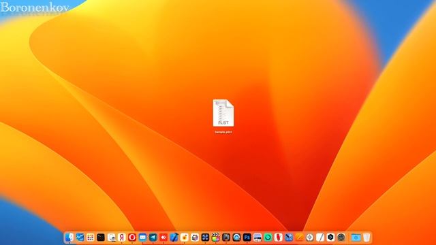Launch Final Cut Pro from the Dock

[x=215, y=238]
